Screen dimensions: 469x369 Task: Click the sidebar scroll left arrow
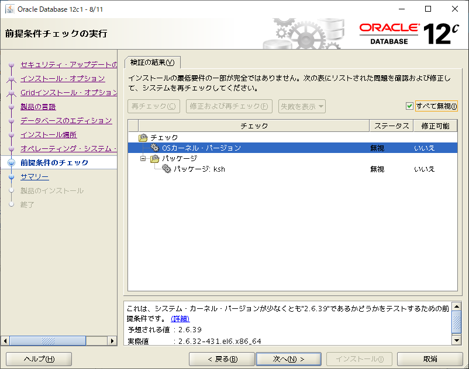coord(5,340)
